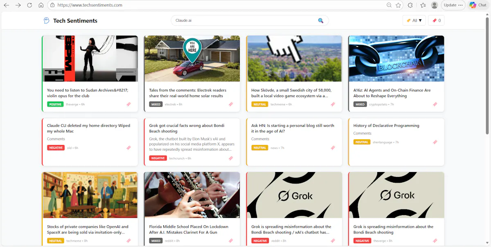
Task: Click NEGATIVE badge on Claude CLI card
Action: (x=56, y=148)
